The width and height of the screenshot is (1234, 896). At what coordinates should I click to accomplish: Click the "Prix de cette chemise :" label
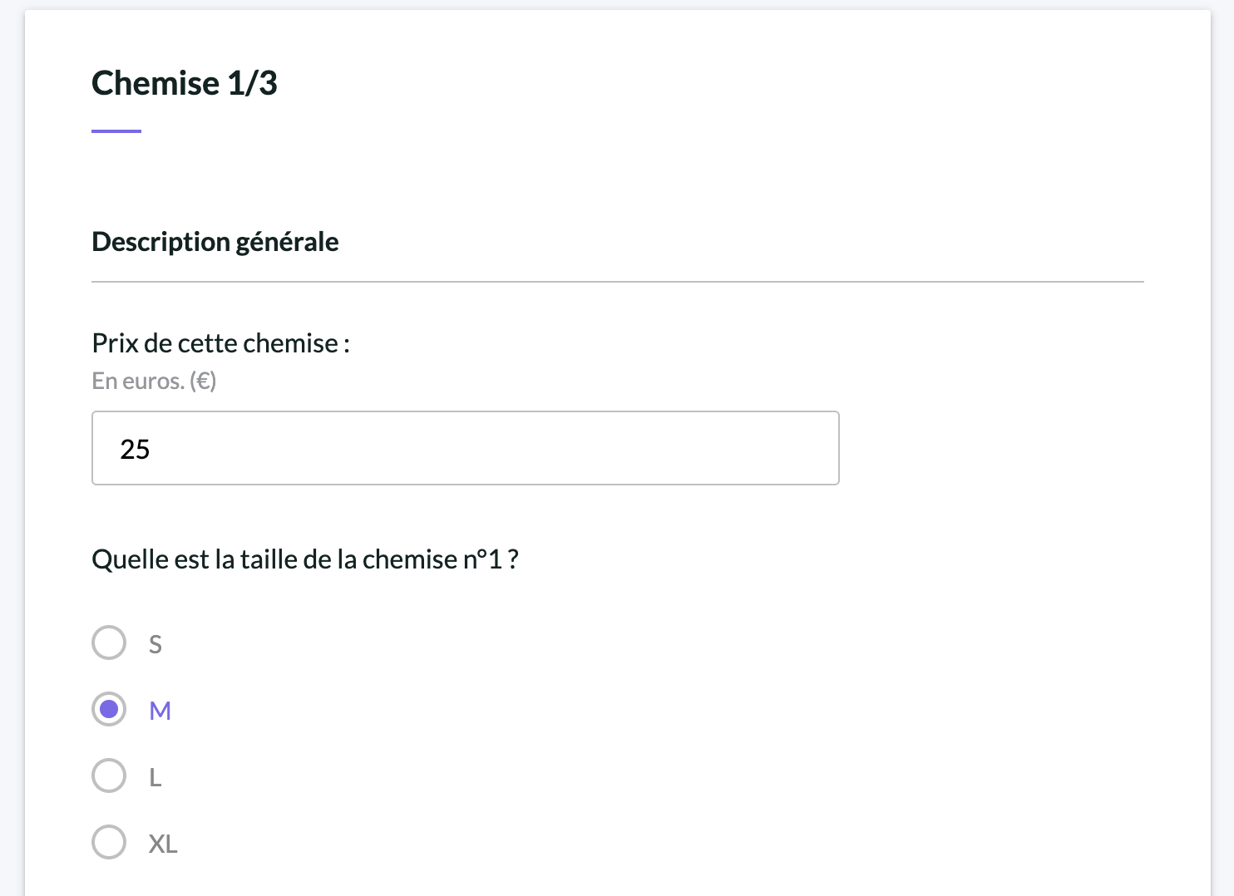[221, 343]
